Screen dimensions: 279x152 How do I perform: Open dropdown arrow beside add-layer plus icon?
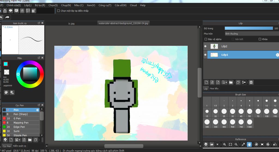(x=226, y=82)
